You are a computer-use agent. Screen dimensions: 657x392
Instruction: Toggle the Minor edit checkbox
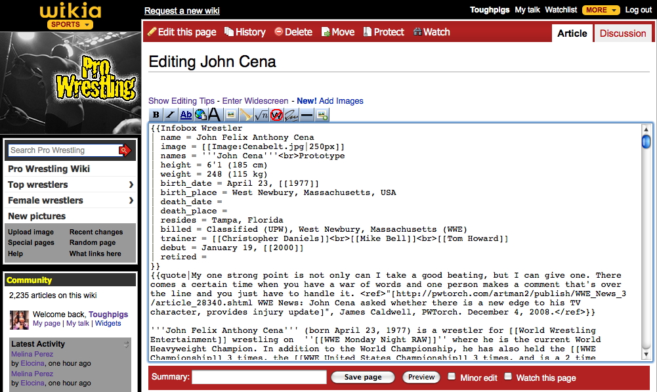pyautogui.click(x=452, y=376)
